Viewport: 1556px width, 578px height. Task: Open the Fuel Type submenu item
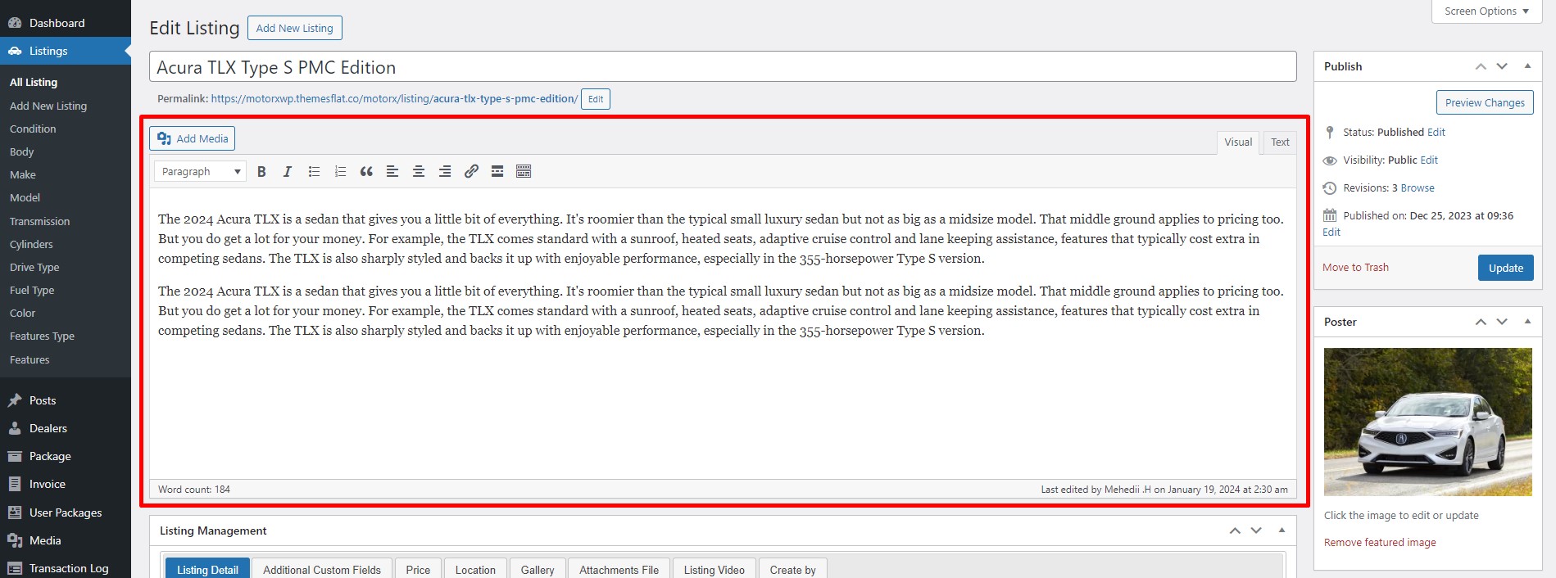pyautogui.click(x=32, y=290)
